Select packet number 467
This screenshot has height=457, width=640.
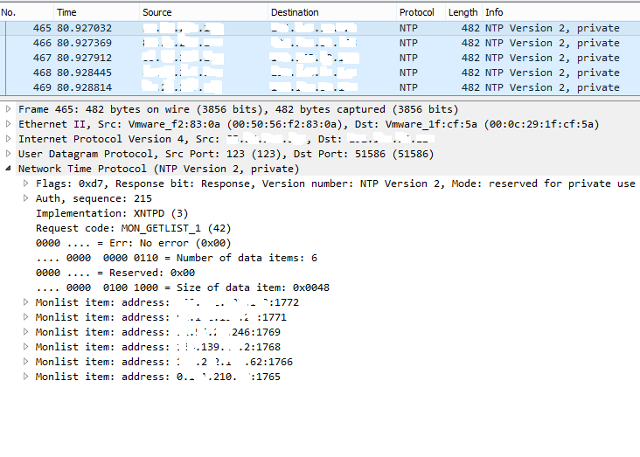320,58
